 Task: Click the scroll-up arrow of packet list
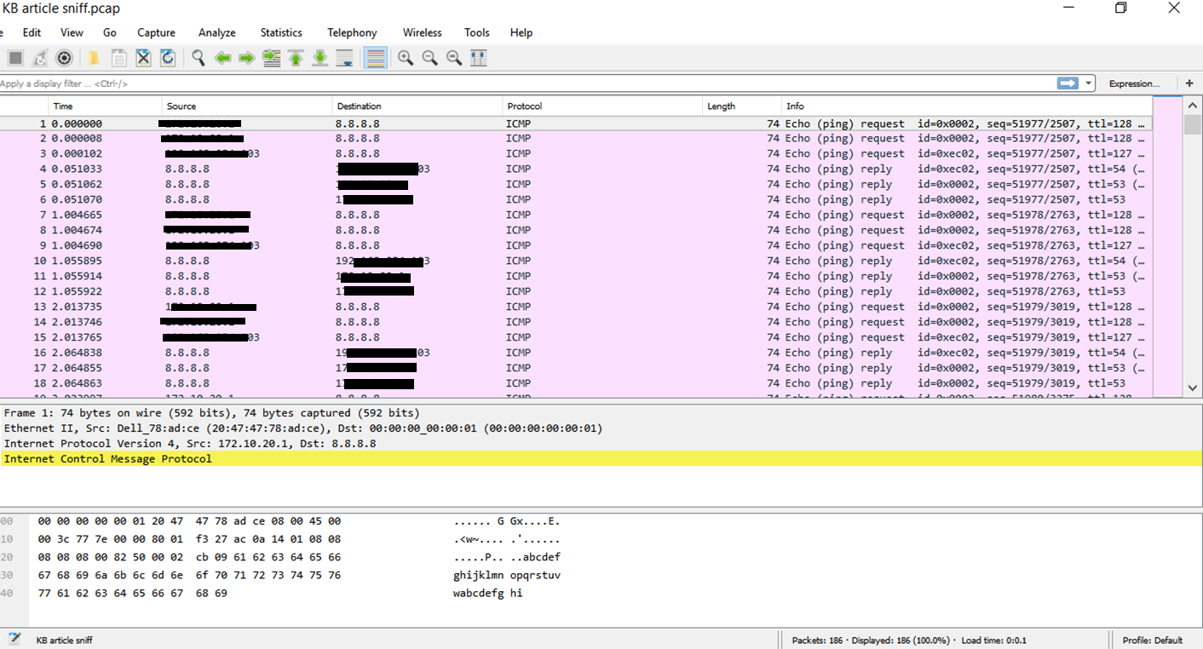[x=1192, y=106]
